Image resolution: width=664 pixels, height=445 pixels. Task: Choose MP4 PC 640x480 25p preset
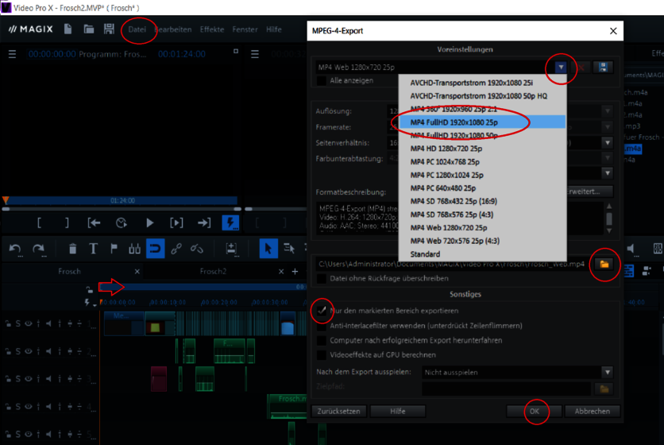coord(482,188)
